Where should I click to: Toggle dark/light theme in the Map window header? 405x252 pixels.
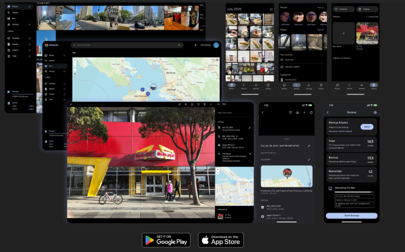pos(195,45)
